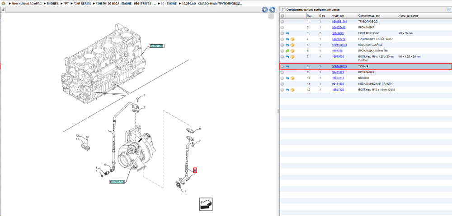Open 10.250.AC reference label on diagram
Image resolution: width=452 pixels, height=216 pixels.
117,182
